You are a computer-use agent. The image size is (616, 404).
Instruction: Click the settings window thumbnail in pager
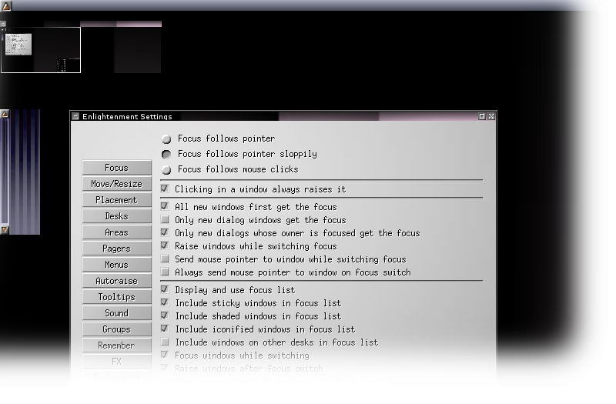click(18, 44)
